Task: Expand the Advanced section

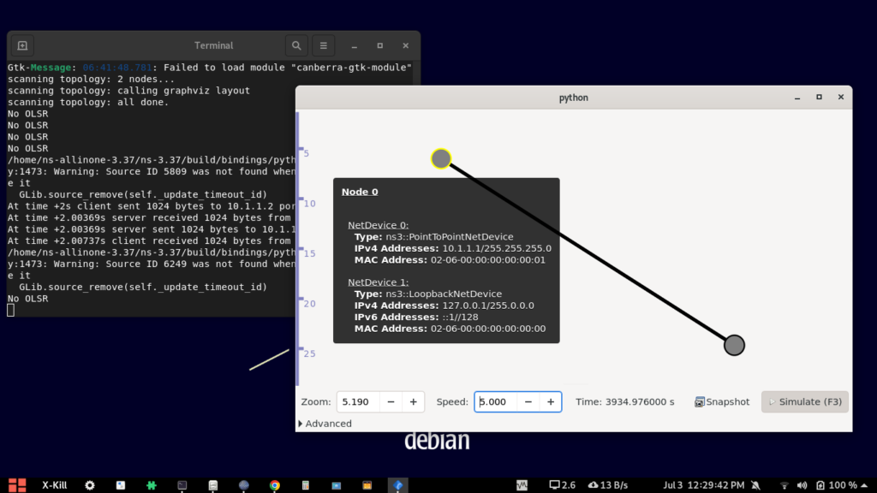Action: 325,424
